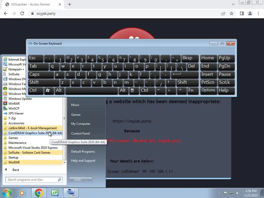Screen dimensions: 264x198
Task: Click the programs list scrollbar thumb
Action: [x=64, y=118]
